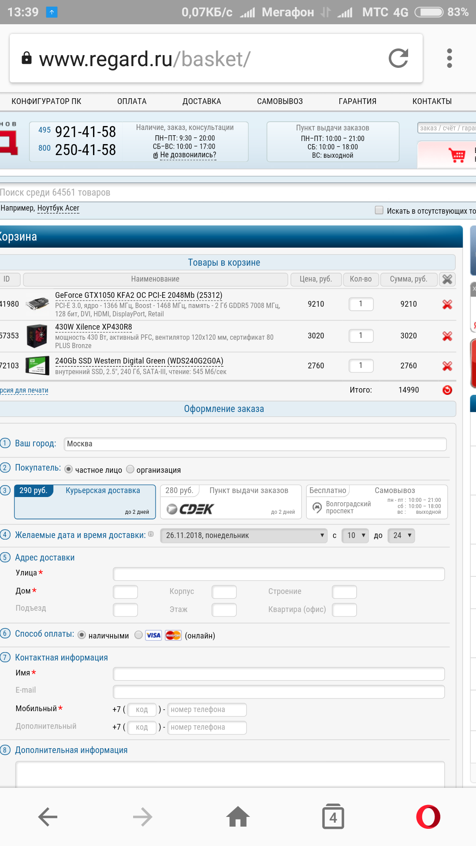Click the quantity field for GeForce GTX1050
Image resolution: width=476 pixels, height=846 pixels.
[361, 304]
